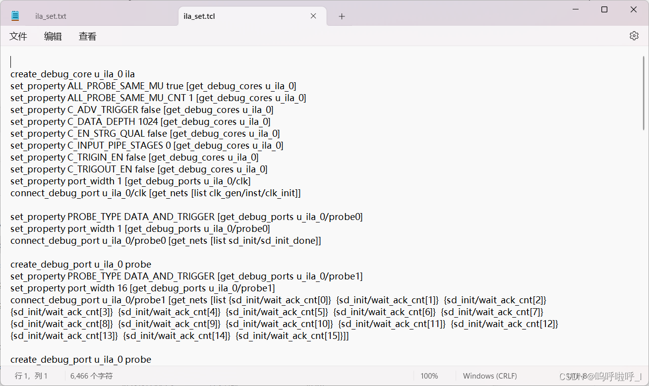The width and height of the screenshot is (649, 386).
Task: Click text {sd_init/wait_ack_cnt[10]}
Action: 279,324
